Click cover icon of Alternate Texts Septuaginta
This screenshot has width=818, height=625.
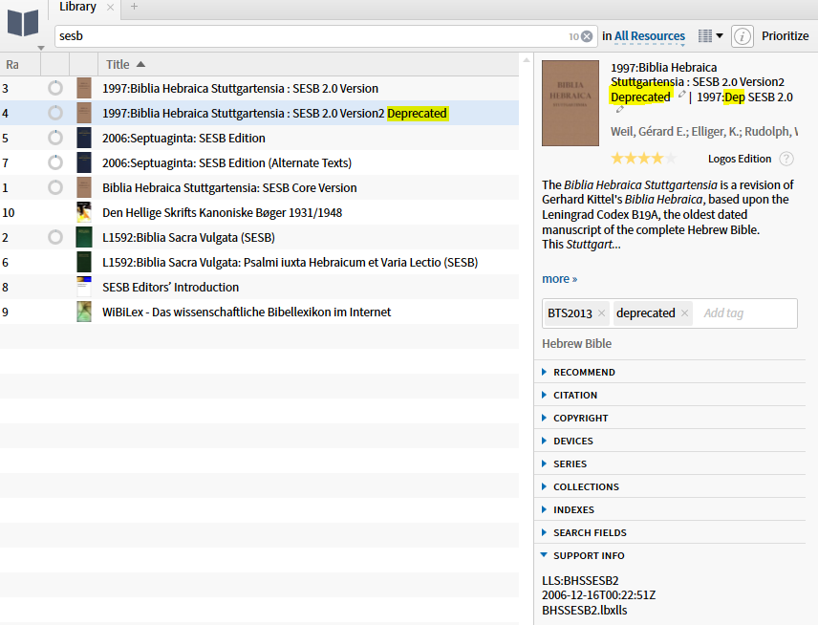point(84,162)
